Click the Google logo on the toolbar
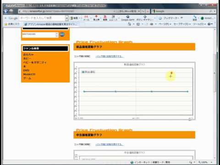Image resolution: width=220 pixels, height=165 pixels. [x=13, y=18]
